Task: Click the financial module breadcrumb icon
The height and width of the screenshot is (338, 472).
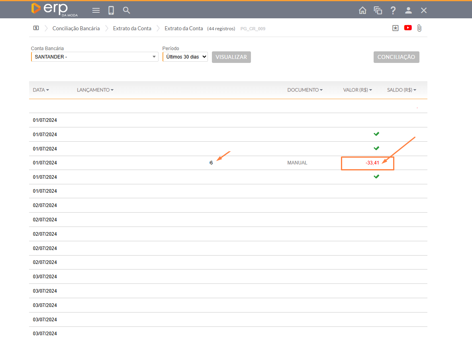Action: point(36,28)
